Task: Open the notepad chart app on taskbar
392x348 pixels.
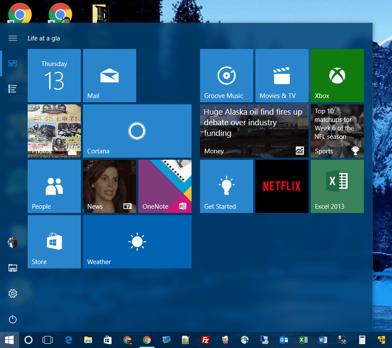Action: pos(186,340)
